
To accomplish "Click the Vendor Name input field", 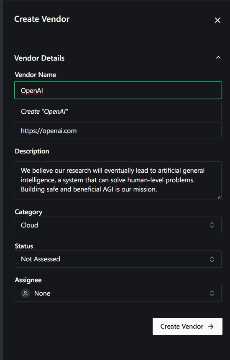I will point(118,90).
